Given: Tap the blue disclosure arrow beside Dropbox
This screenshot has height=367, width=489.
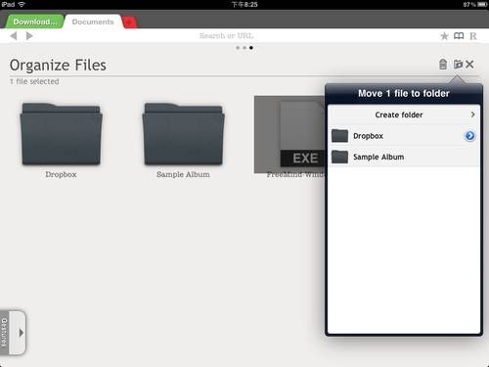Looking at the screenshot, I should (469, 136).
